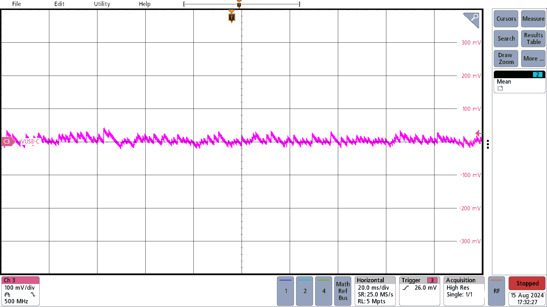Image resolution: width=547 pixels, height=307 pixels.
Task: Open the Ch 3 settings badge
Action: coord(20,291)
